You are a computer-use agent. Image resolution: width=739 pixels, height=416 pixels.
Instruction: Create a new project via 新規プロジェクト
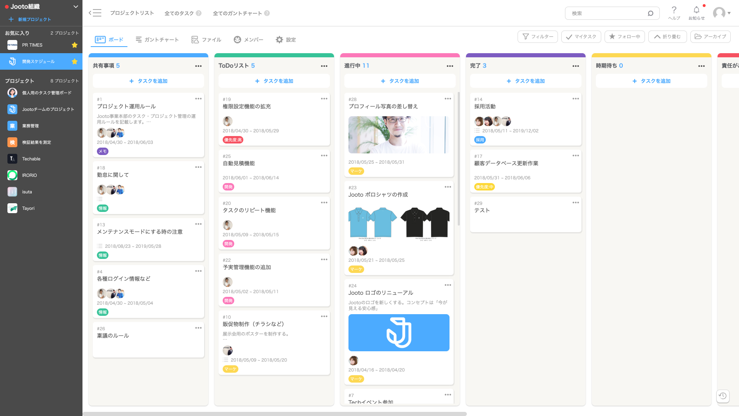tap(30, 19)
